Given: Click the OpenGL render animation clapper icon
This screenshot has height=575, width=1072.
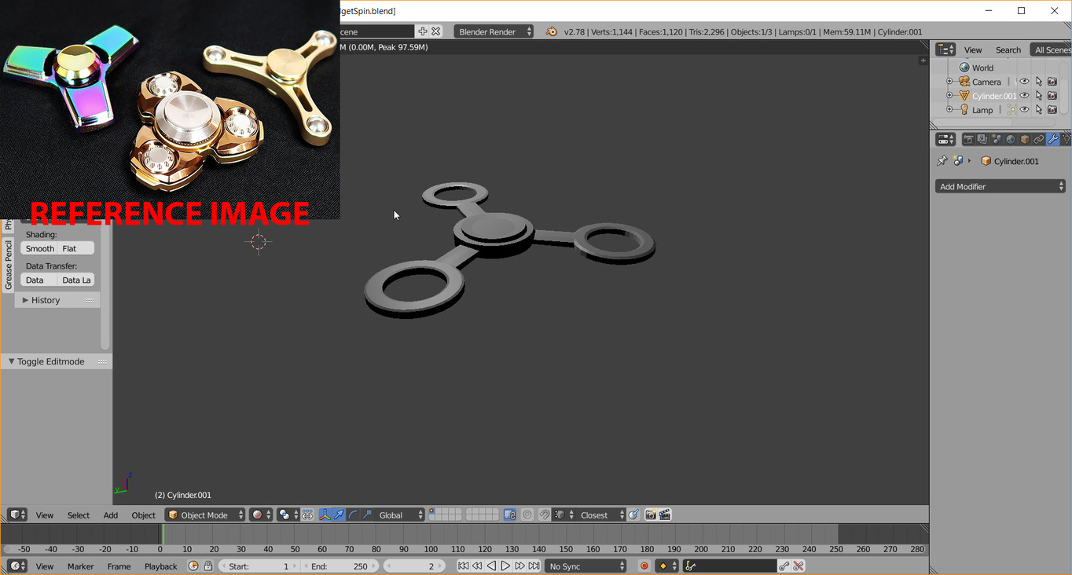Looking at the screenshot, I should (x=665, y=515).
